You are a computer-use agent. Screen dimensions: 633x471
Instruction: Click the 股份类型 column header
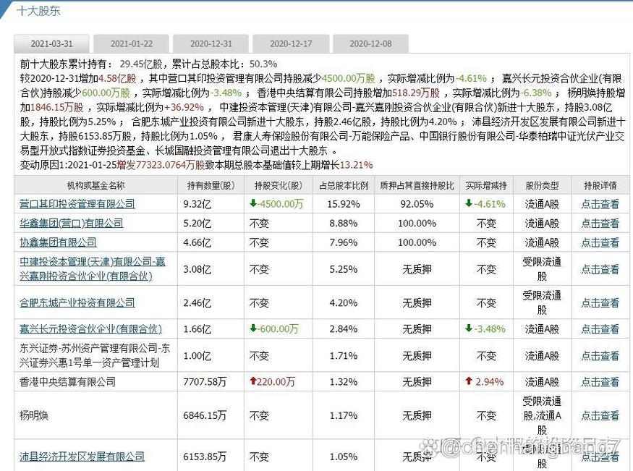coord(542,185)
